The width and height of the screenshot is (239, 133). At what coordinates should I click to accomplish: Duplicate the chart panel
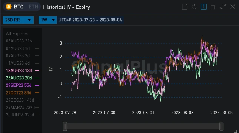(213, 7)
